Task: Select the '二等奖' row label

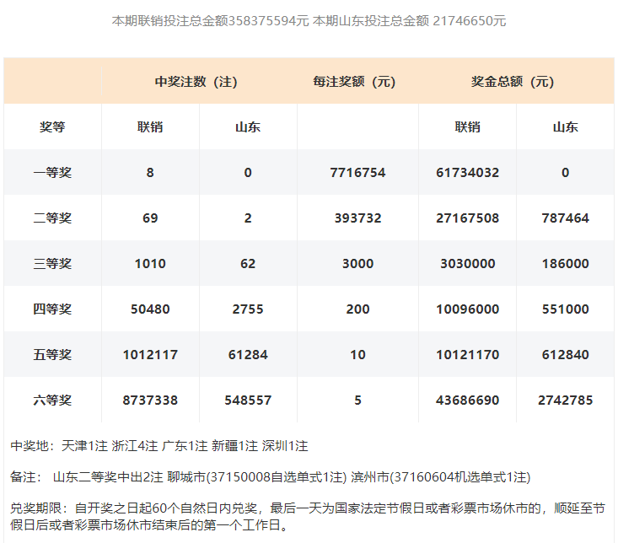Action: (x=52, y=218)
